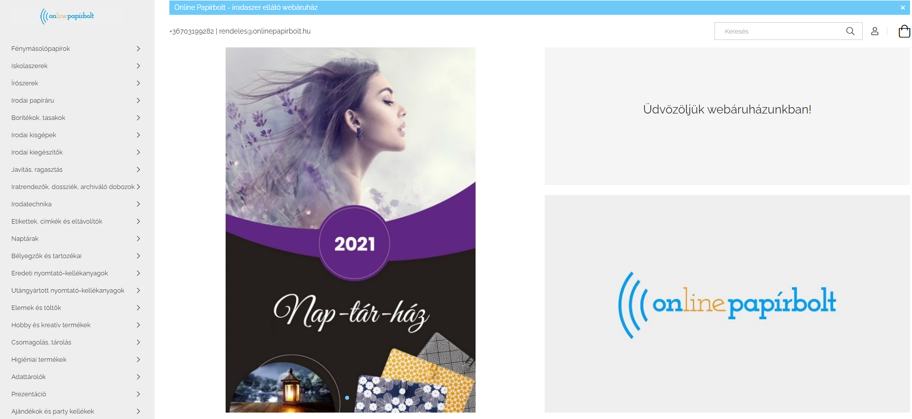Viewport: 912px width, 419px height.
Task: Click the Üdvözöljük webáruházunkban! heading
Action: click(727, 109)
